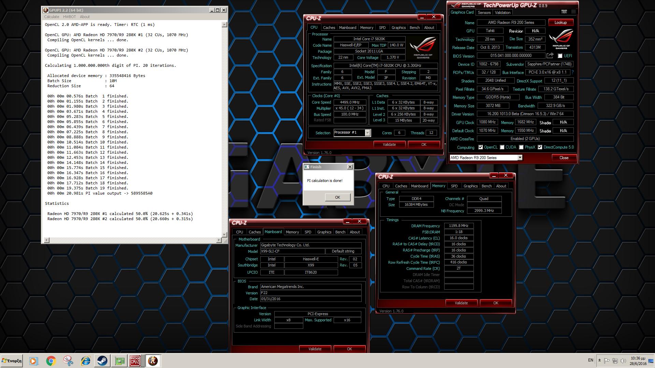
Task: Select Bench tab in the top CPU-Z window
Action: pyautogui.click(x=414, y=28)
